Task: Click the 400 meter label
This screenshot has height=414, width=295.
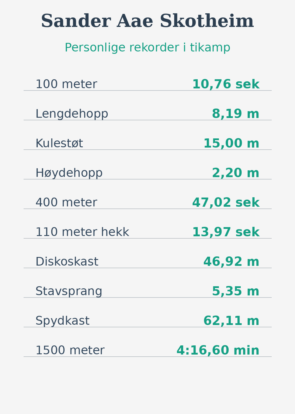Action: click(66, 203)
